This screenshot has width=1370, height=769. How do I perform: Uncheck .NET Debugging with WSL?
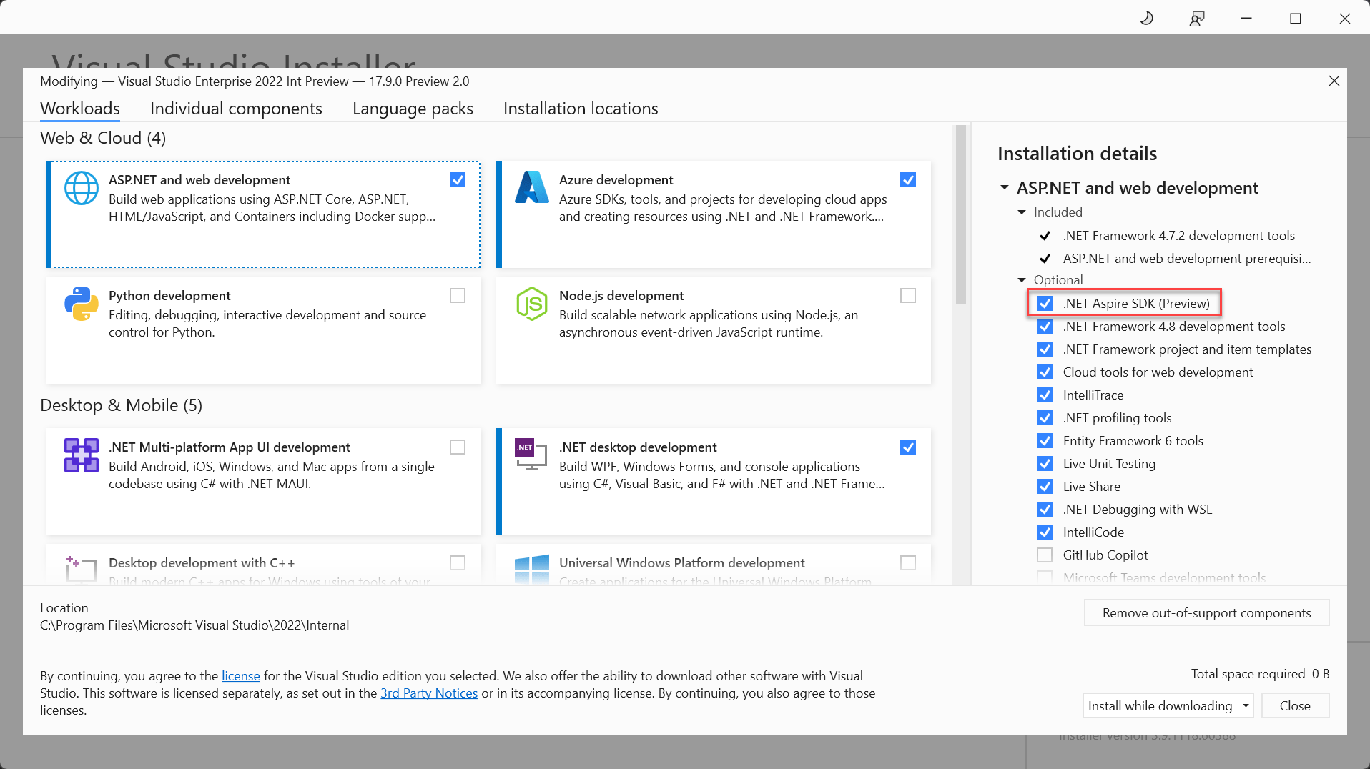click(1045, 510)
